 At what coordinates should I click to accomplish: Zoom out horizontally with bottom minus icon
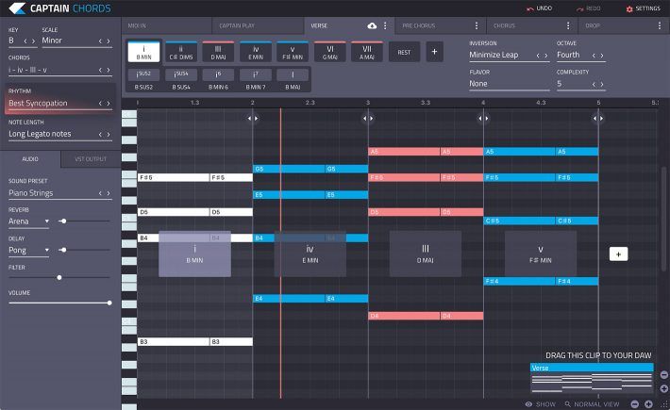635,404
